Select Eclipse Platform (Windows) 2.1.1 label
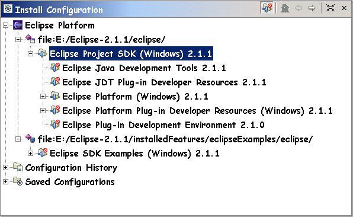The height and width of the screenshot is (217, 353). [135, 97]
